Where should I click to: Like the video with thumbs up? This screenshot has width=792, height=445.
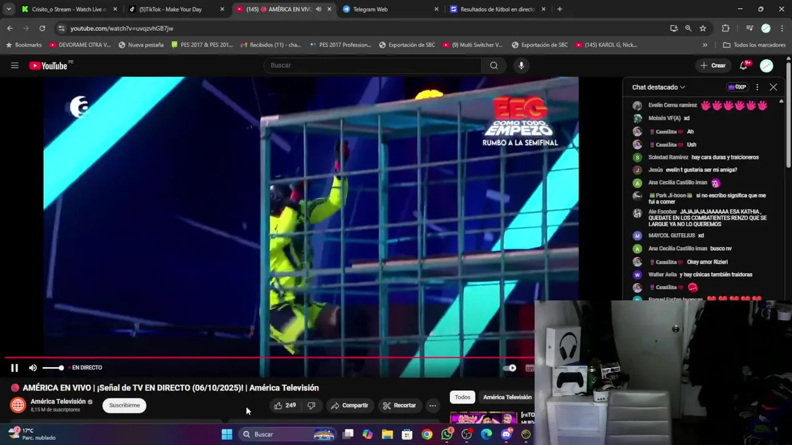285,405
